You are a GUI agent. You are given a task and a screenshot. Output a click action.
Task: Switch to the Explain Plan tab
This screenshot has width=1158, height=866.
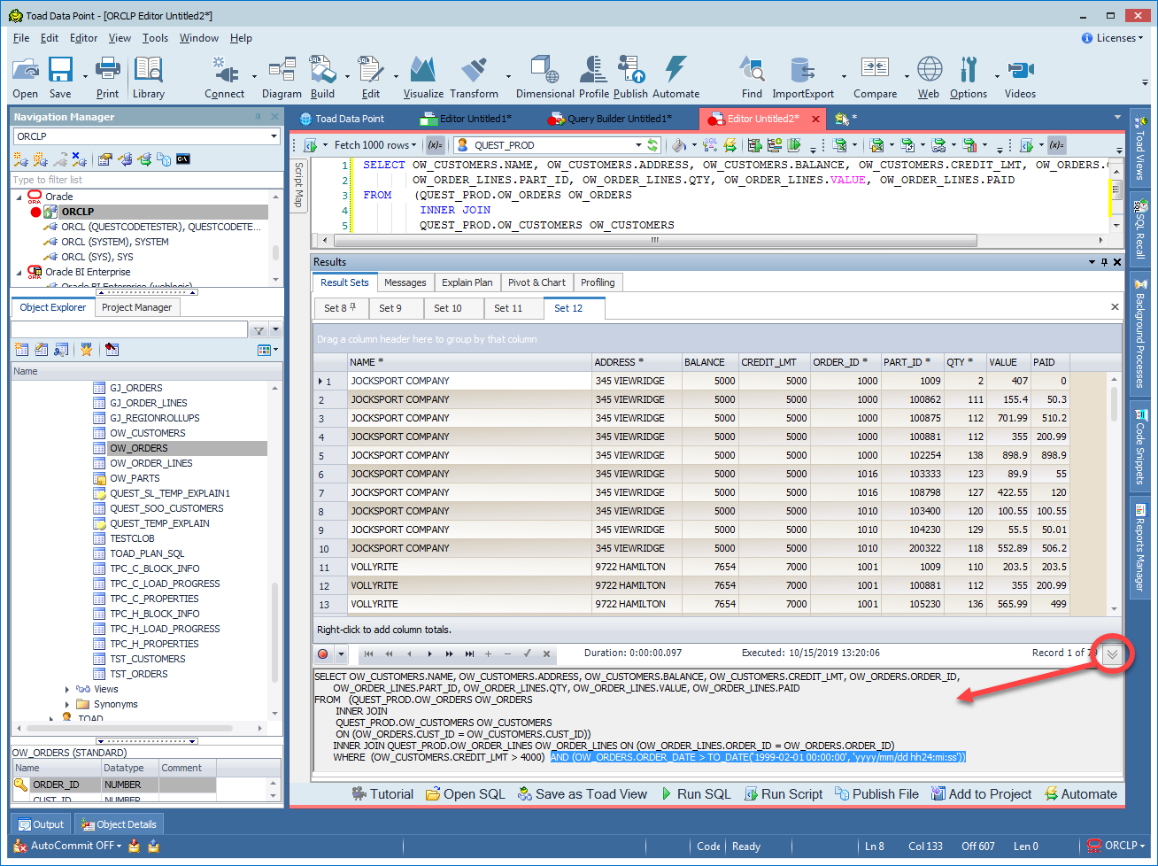tap(467, 282)
